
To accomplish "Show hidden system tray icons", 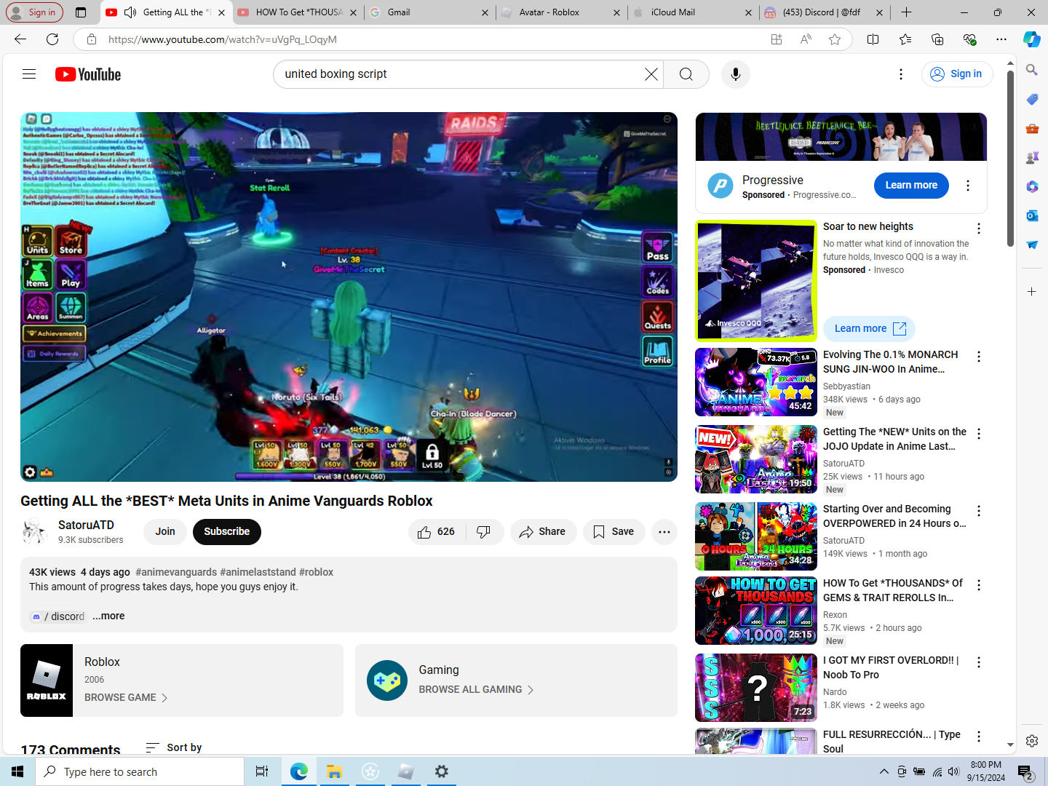I will tap(884, 771).
